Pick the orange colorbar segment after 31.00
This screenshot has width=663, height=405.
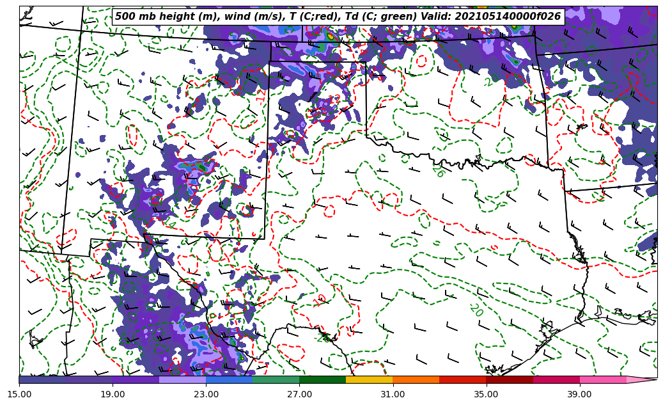tap(416, 379)
